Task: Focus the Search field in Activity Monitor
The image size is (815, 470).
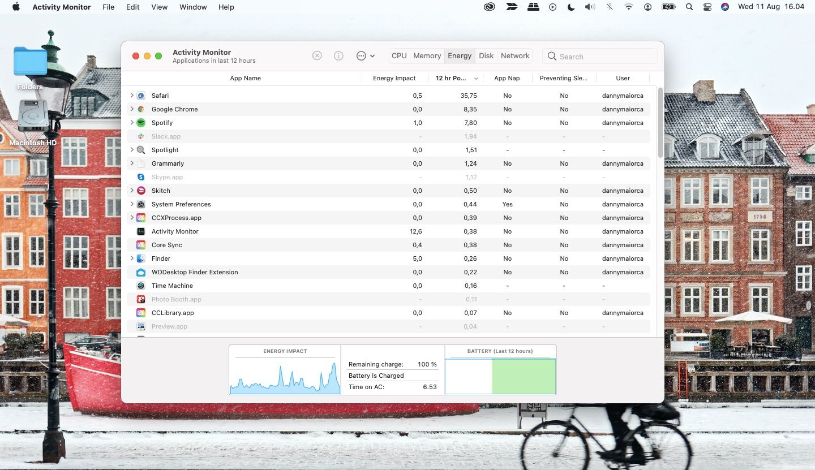Action: point(599,56)
